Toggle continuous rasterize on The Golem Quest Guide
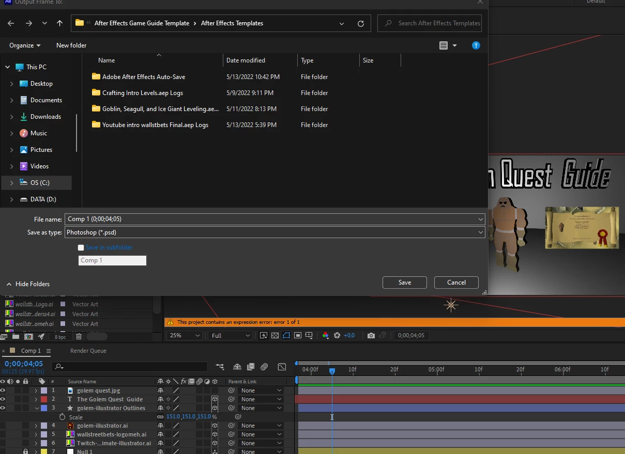This screenshot has height=454, width=625. tap(168, 399)
